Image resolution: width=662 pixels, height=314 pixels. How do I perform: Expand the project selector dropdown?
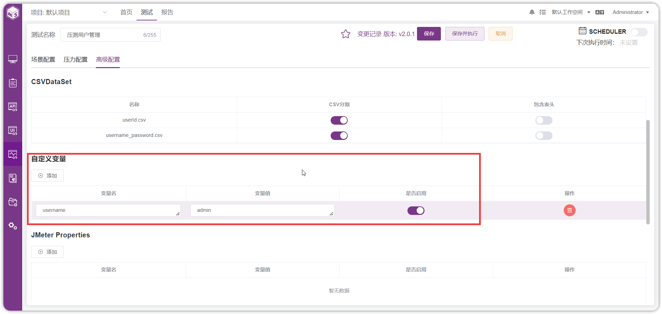[x=105, y=12]
